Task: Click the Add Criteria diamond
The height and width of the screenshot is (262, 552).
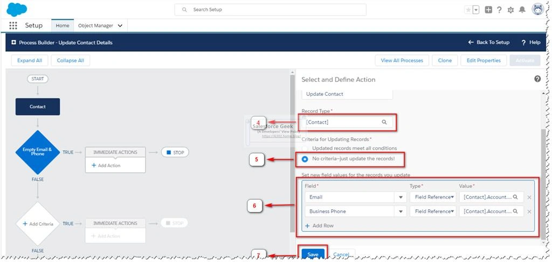Action: point(38,224)
